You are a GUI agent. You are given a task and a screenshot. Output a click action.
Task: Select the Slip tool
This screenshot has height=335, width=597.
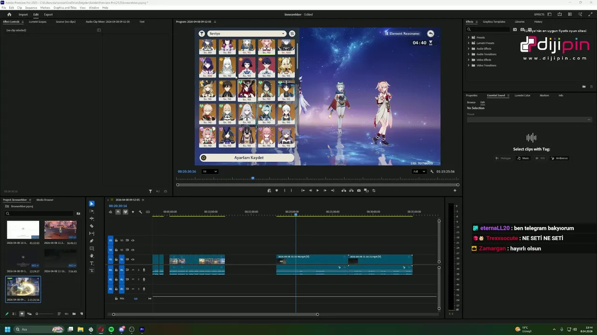pyautogui.click(x=91, y=233)
